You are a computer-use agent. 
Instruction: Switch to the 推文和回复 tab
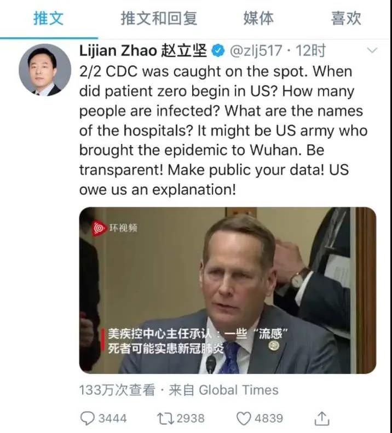click(x=159, y=19)
